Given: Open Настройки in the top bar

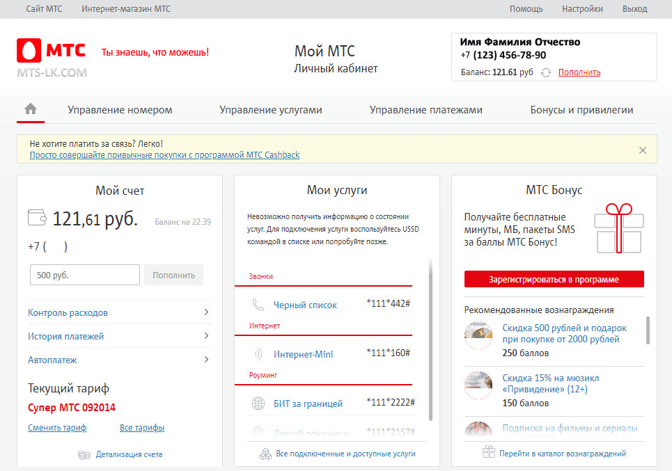Looking at the screenshot, I should tap(582, 9).
